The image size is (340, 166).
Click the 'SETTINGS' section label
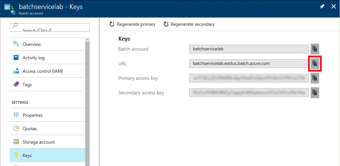pyautogui.click(x=20, y=102)
